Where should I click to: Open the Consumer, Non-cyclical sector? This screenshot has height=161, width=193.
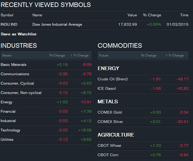coord(21,93)
